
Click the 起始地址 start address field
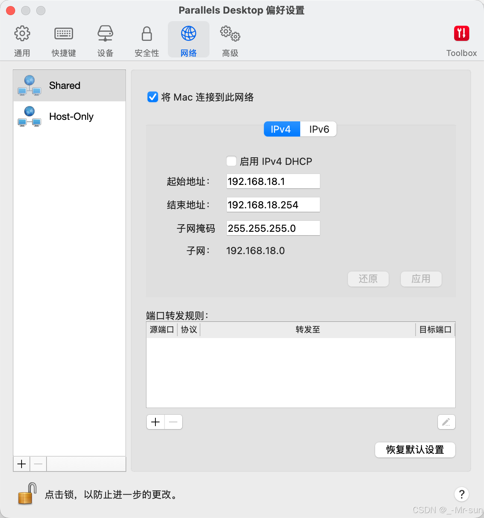click(x=273, y=181)
